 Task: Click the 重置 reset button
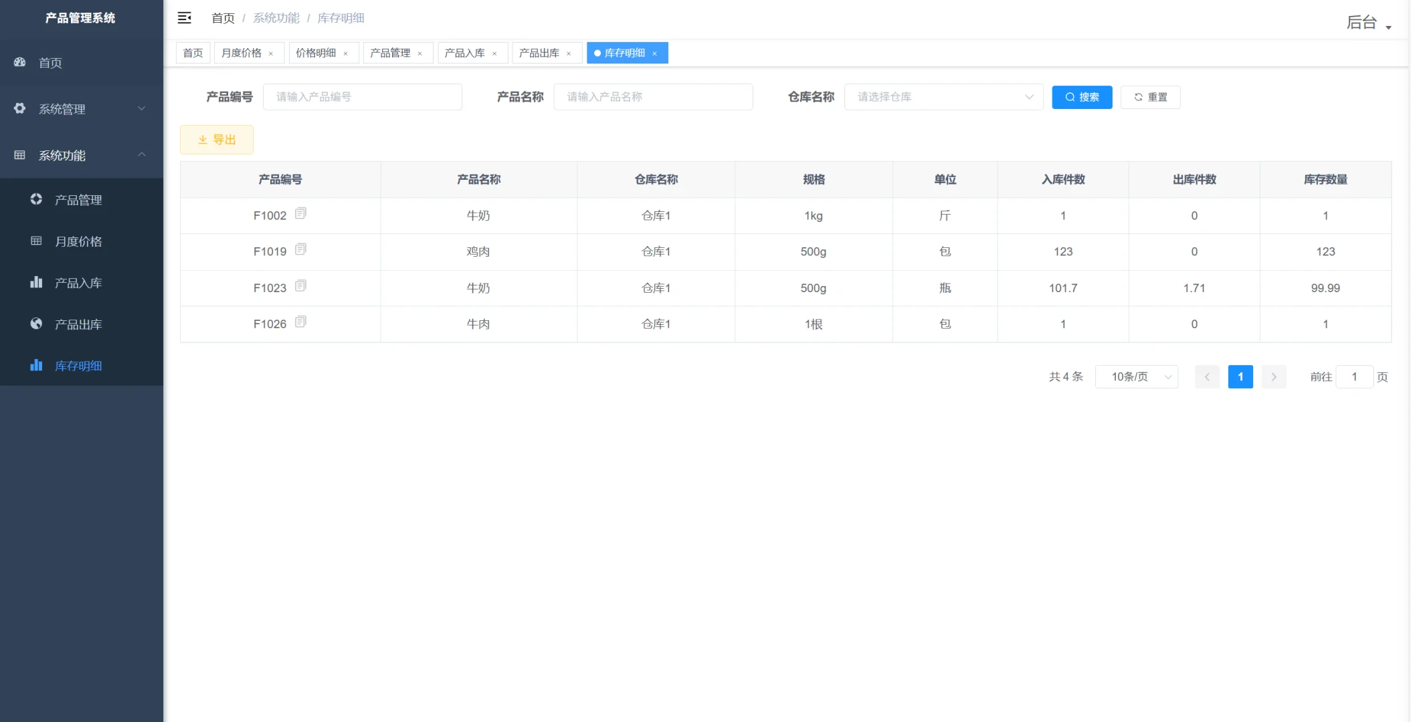pyautogui.click(x=1150, y=96)
